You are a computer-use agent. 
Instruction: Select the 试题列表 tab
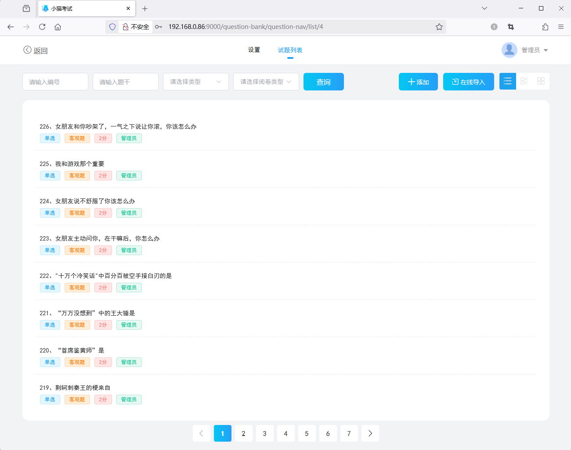click(289, 50)
